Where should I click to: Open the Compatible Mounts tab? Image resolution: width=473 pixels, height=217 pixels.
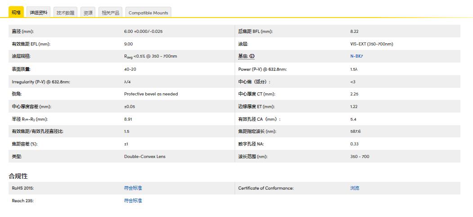coord(148,13)
